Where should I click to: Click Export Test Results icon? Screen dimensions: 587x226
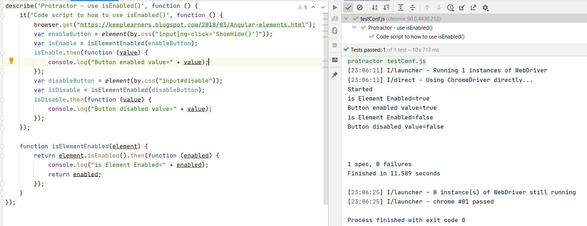[474, 7]
